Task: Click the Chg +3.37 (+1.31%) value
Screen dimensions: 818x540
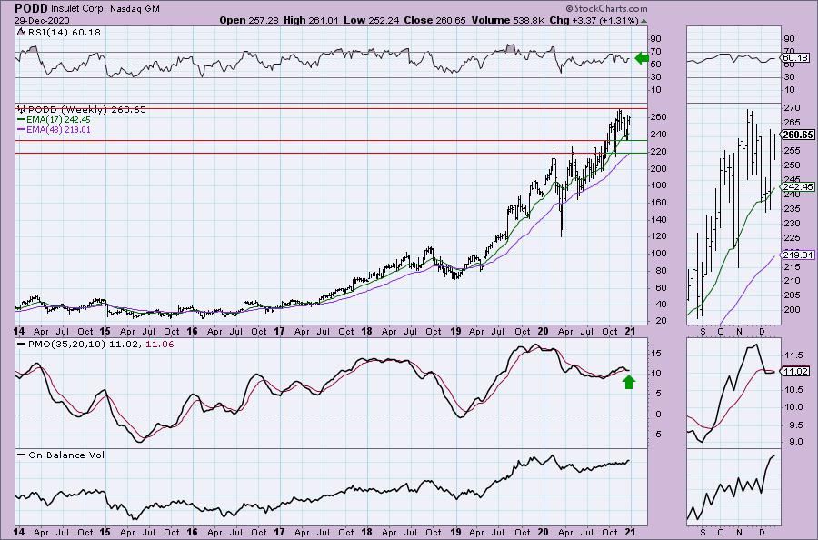Action: pos(594,20)
